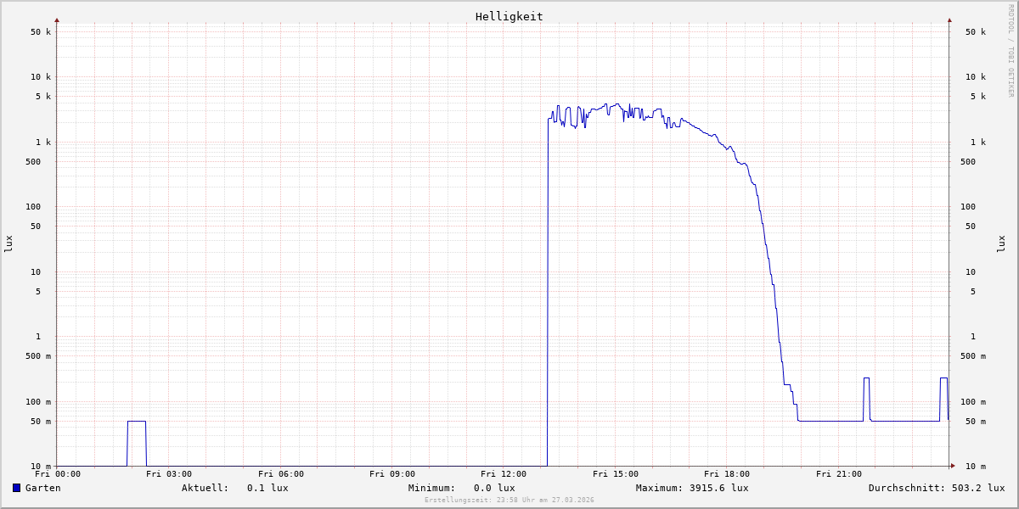Click the blue Garten legend color box
This screenshot has height=509, width=1019.
click(x=16, y=488)
